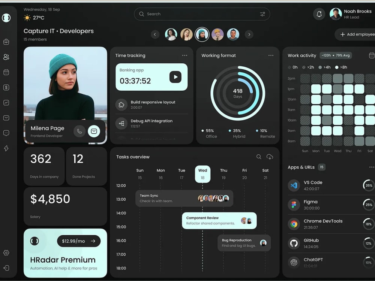The image size is (375, 281).
Task: Click VS Code 35% usage ring
Action: point(369,185)
